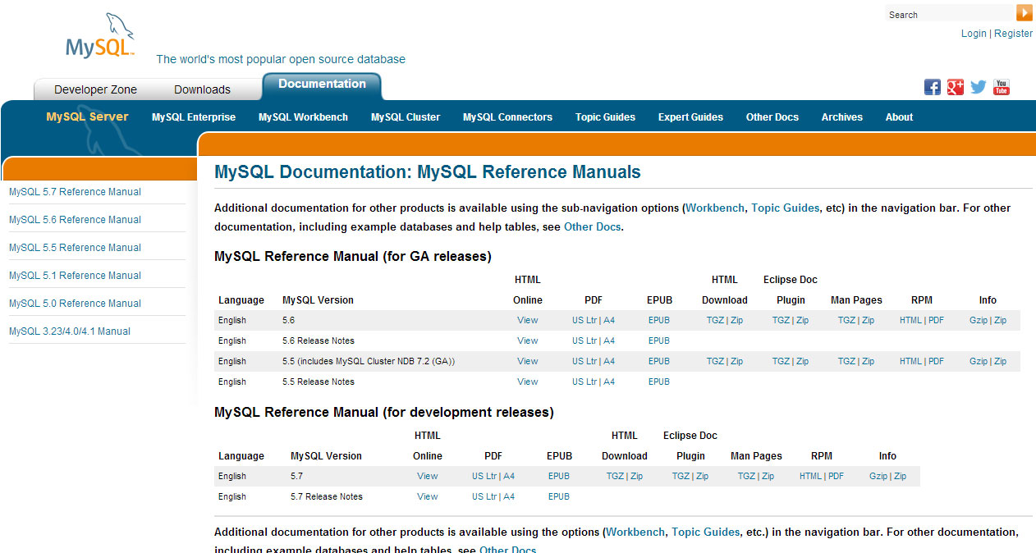Click the Register link
This screenshot has width=1036, height=553.
point(1013,34)
